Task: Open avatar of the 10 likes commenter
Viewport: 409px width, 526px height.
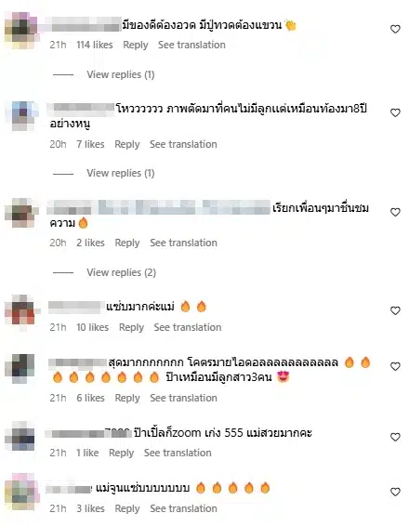Action: tap(20, 312)
